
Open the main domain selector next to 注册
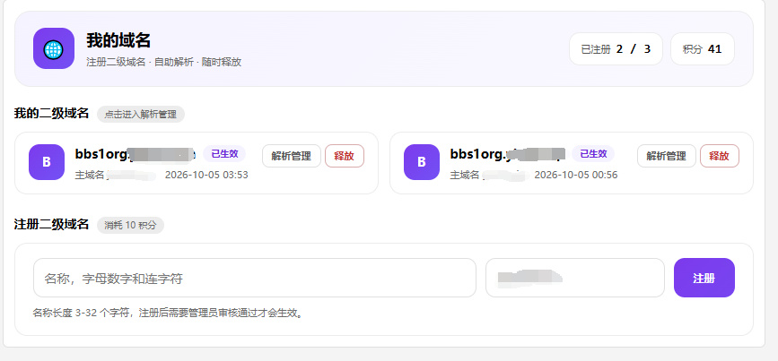(575, 278)
